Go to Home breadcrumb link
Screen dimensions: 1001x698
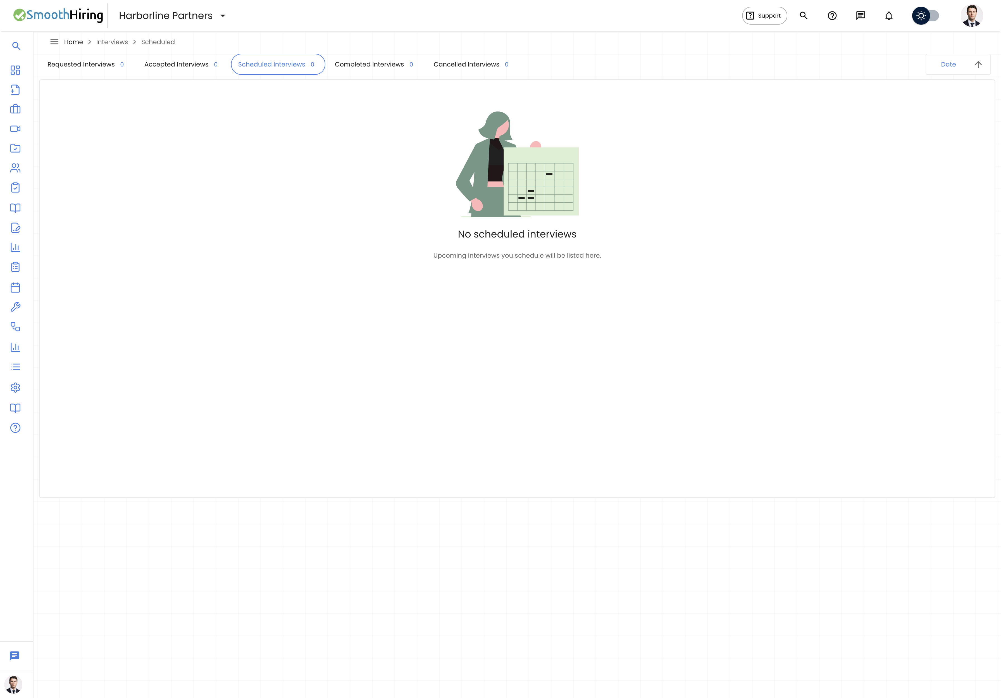point(73,42)
